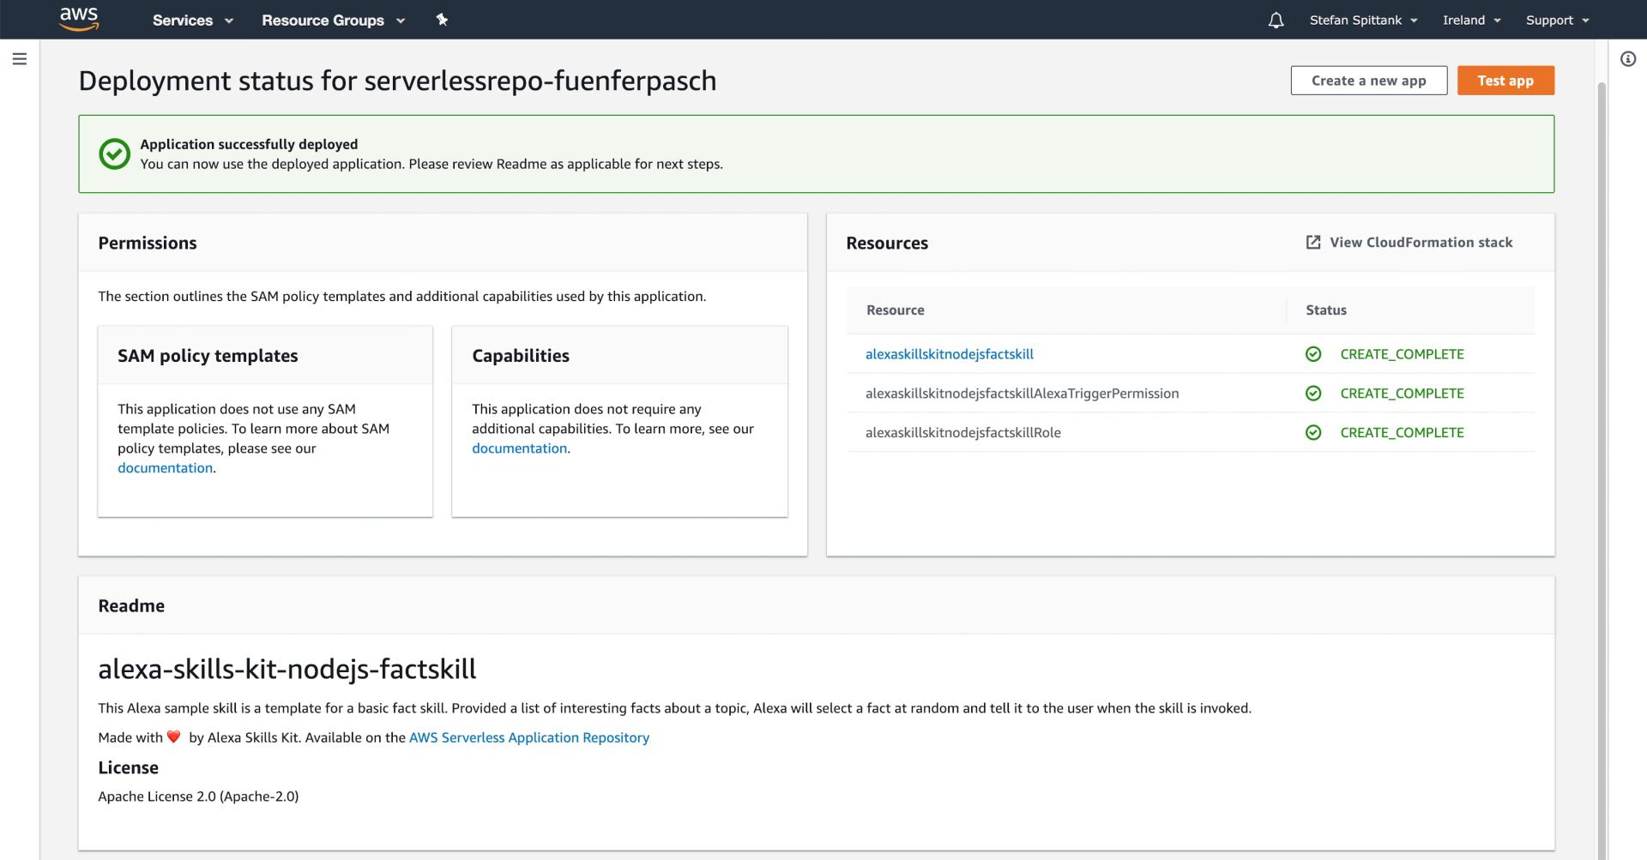The height and width of the screenshot is (860, 1647).
Task: Open the pin shortcuts icon in navbar
Action: click(442, 20)
